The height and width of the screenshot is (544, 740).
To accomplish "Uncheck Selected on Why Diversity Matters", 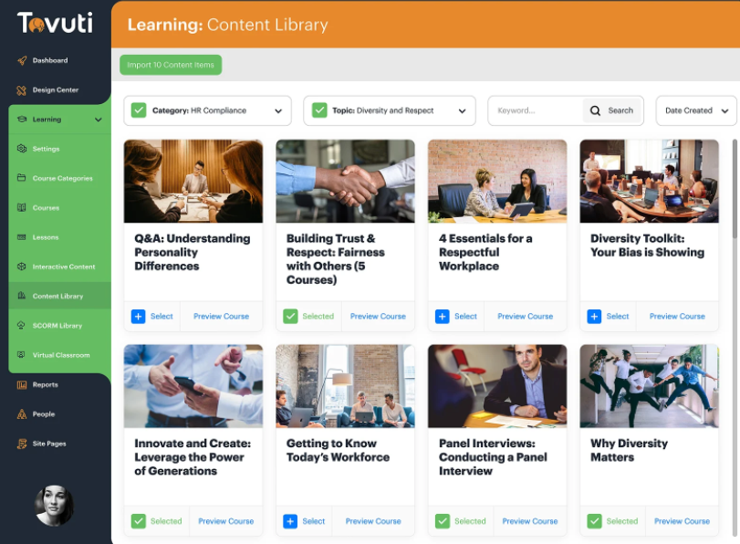I will pyautogui.click(x=594, y=521).
